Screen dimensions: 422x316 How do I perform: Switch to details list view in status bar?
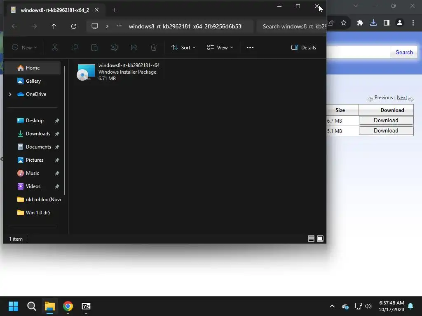(311, 239)
